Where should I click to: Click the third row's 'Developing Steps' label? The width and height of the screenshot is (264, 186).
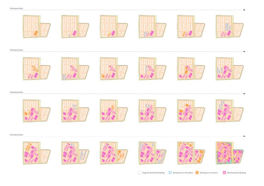(17, 92)
